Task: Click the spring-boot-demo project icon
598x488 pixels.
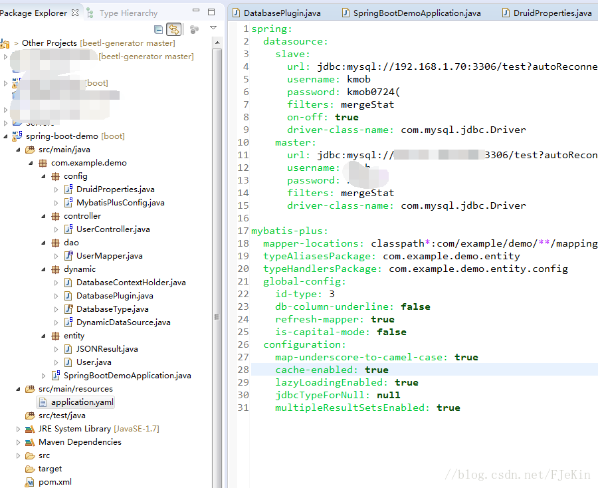Action: 17,136
